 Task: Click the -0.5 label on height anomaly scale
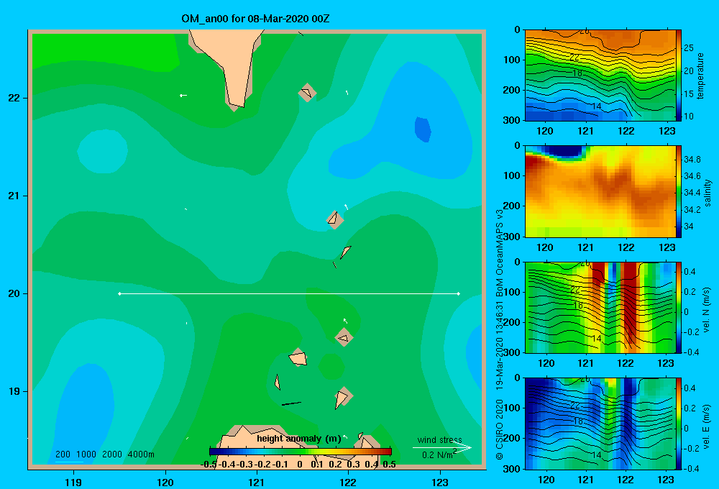pyautogui.click(x=209, y=465)
